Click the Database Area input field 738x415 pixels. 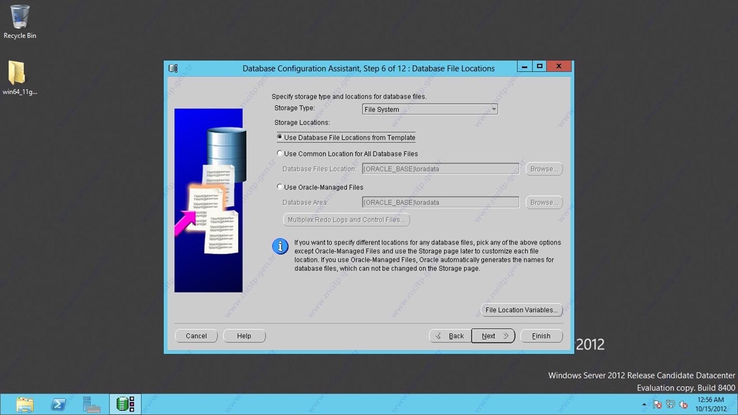(440, 202)
